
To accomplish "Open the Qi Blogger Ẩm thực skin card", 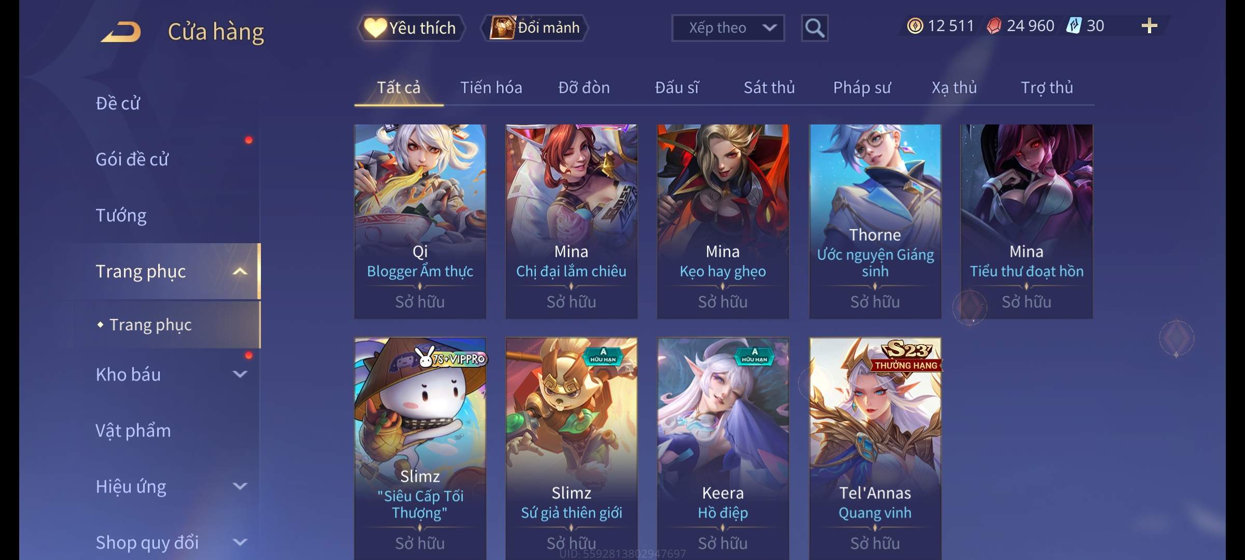I will [420, 221].
